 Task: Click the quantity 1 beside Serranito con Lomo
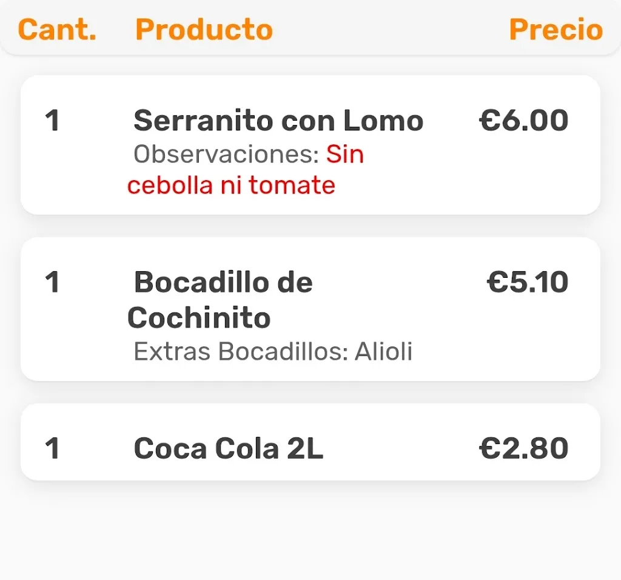tap(53, 121)
